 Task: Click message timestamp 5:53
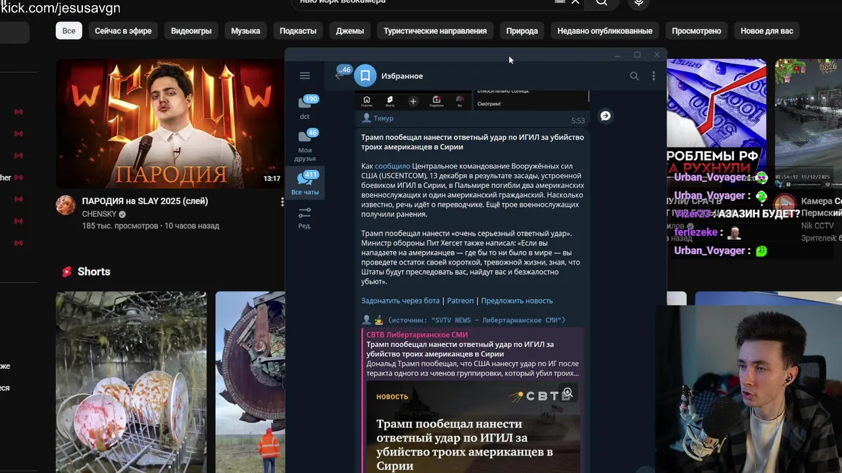point(578,121)
